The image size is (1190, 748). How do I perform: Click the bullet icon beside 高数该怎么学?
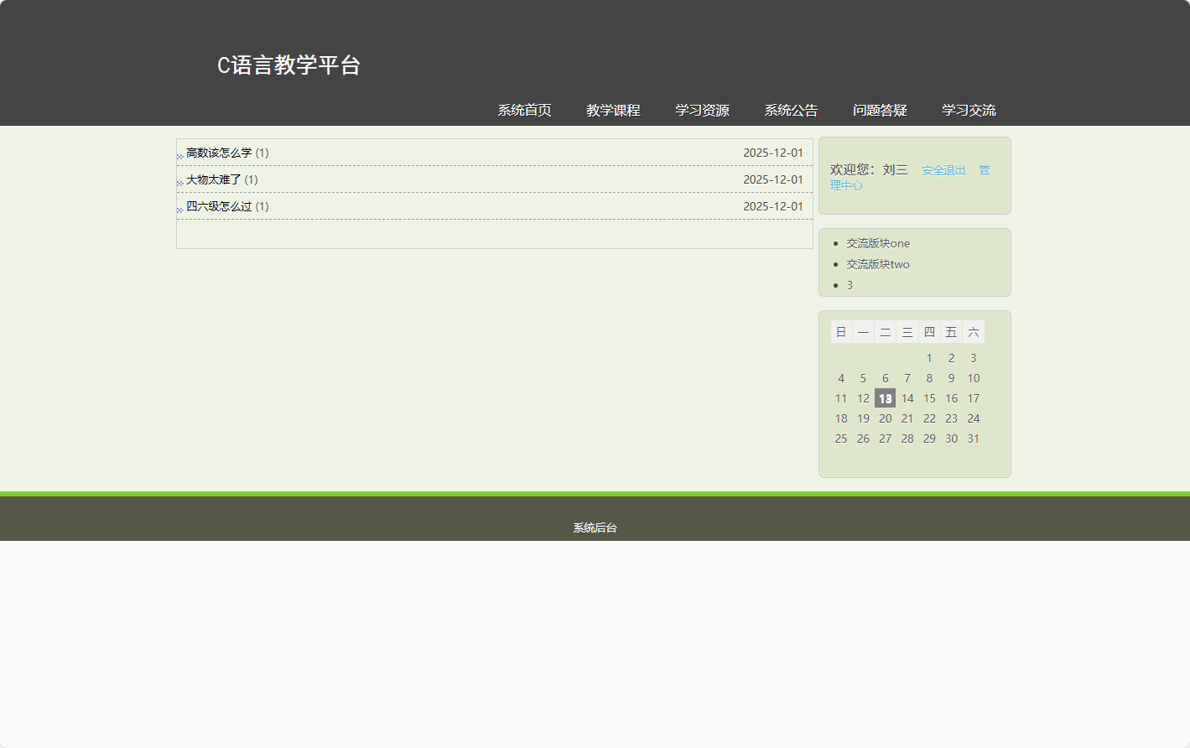coord(179,156)
